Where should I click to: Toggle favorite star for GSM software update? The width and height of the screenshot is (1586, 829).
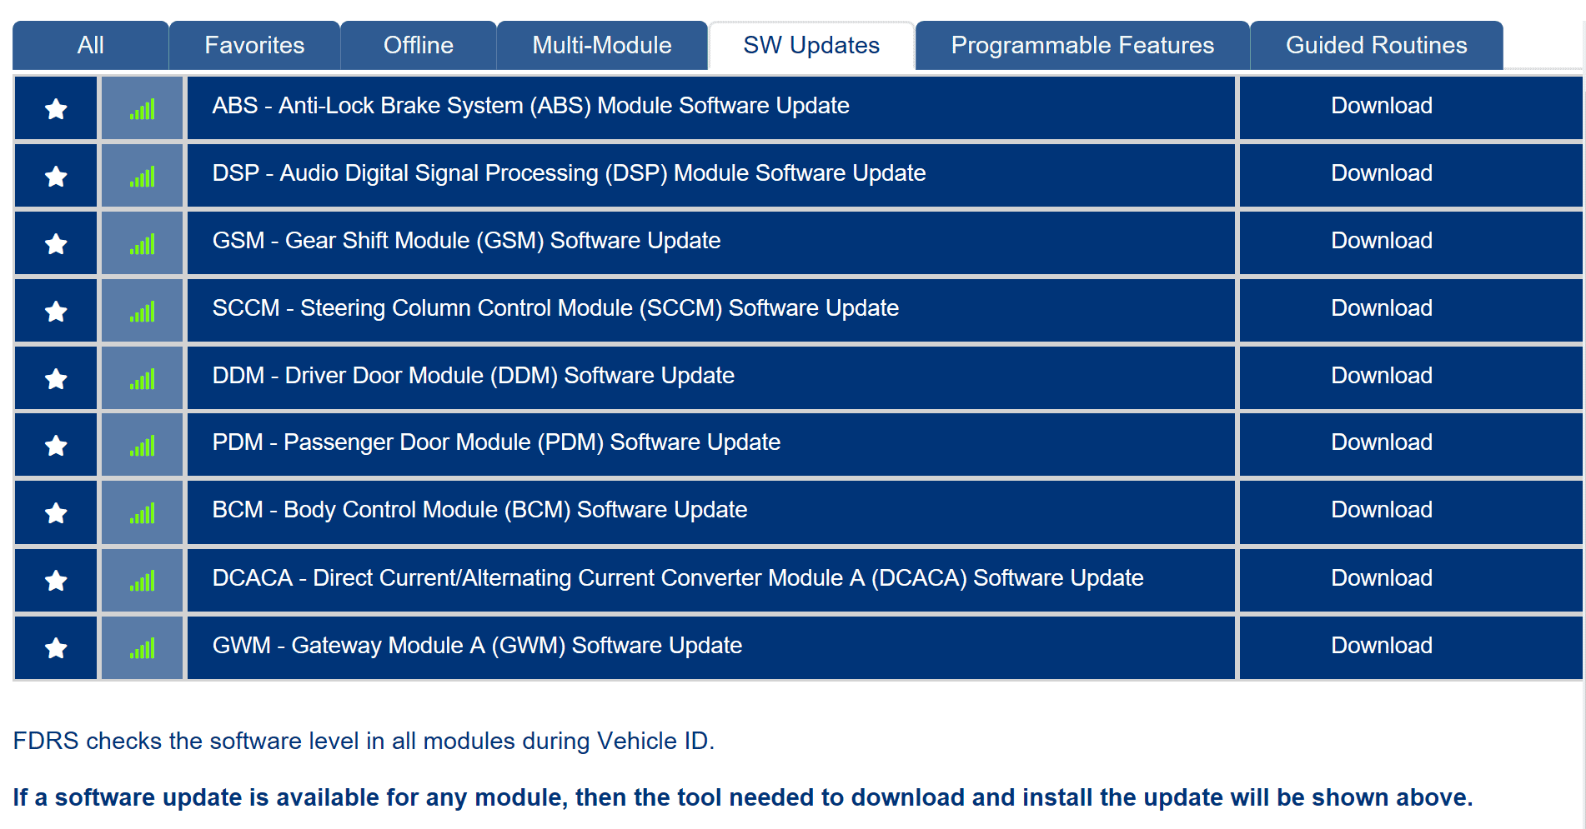tap(56, 243)
